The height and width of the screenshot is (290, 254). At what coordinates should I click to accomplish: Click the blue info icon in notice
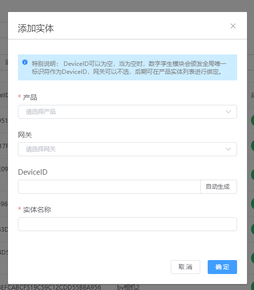(x=25, y=62)
